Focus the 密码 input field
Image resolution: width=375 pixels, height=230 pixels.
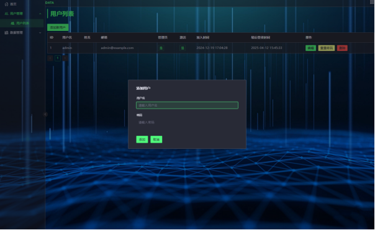pos(187,122)
